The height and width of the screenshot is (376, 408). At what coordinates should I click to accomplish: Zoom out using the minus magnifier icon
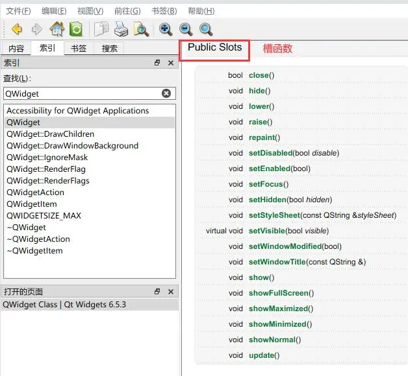[186, 29]
